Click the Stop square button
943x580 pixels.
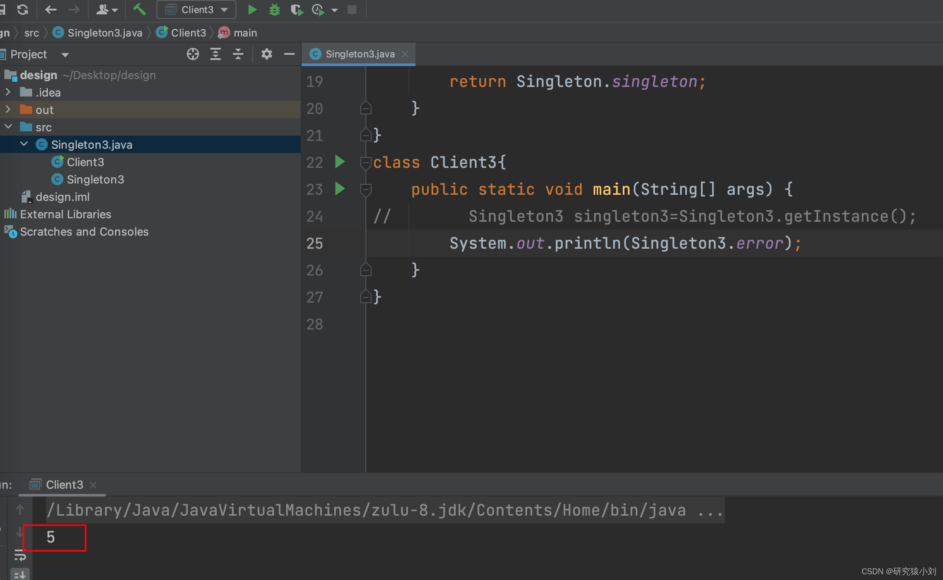(352, 10)
